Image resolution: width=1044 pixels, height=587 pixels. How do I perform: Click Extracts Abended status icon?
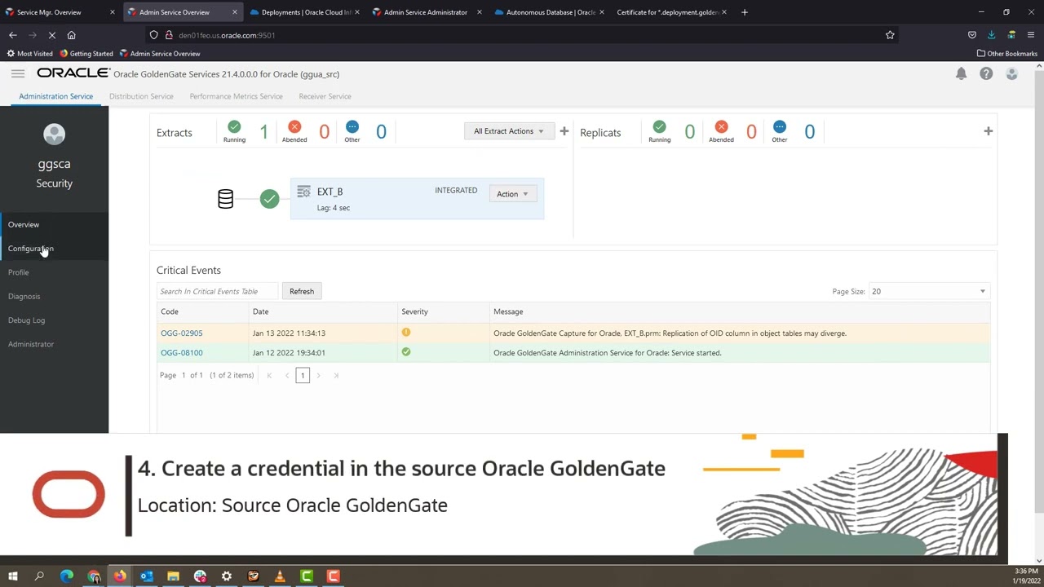tap(294, 126)
